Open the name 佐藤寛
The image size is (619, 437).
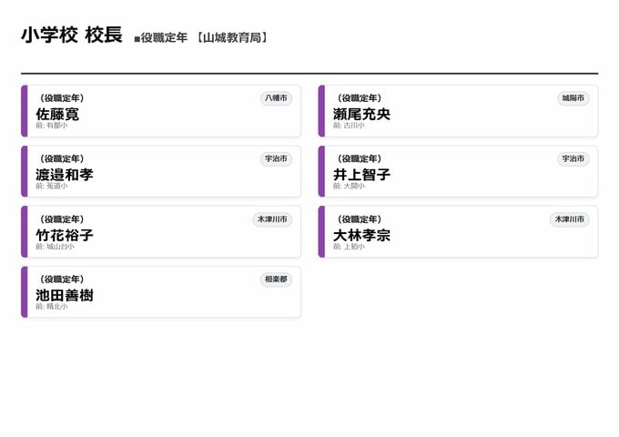(x=57, y=114)
